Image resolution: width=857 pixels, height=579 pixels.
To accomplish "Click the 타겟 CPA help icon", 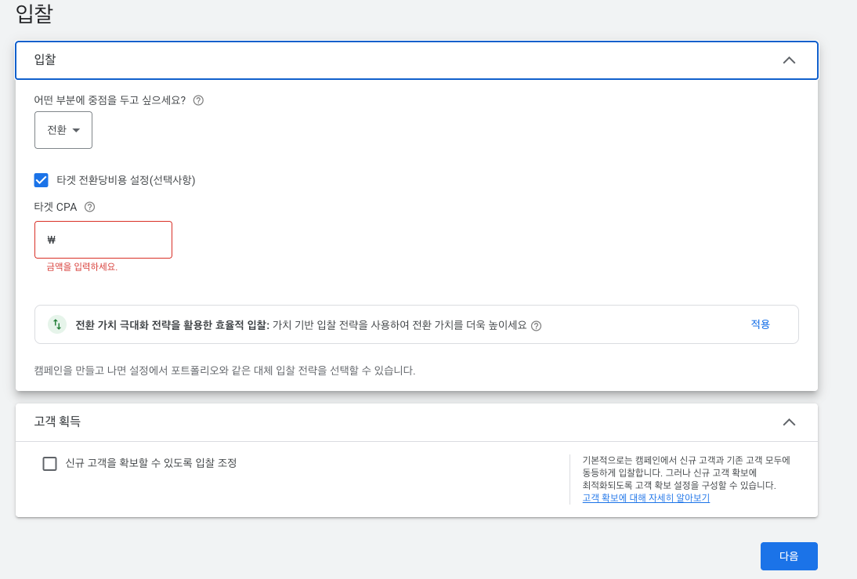I will click(x=89, y=206).
